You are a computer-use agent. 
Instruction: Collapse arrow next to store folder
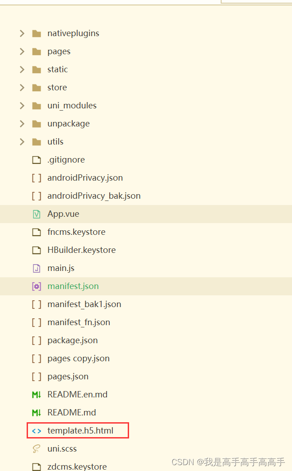22,87
